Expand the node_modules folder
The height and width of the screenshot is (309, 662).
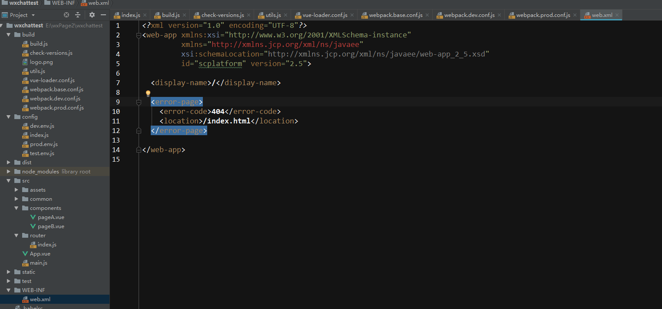click(8, 172)
